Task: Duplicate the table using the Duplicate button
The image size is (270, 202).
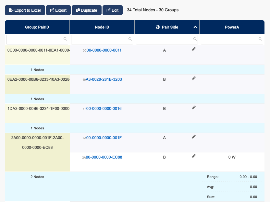Action: [x=86, y=10]
